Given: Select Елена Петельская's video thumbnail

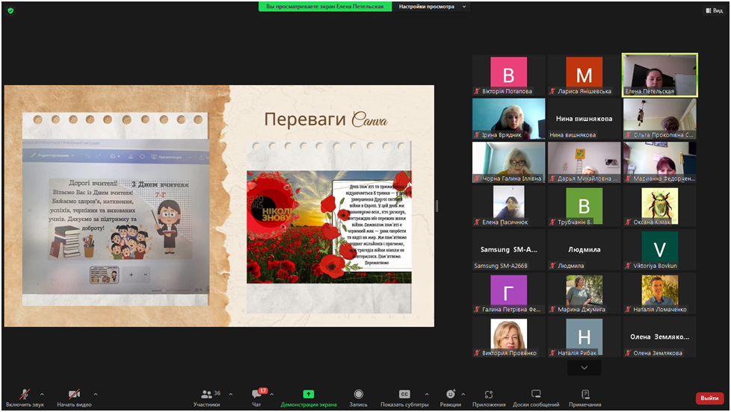Looking at the screenshot, I should click(x=659, y=75).
